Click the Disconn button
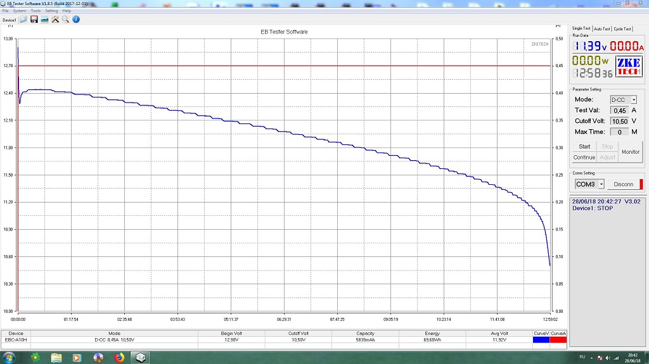Viewport: 649px width, 364px height. pyautogui.click(x=624, y=184)
